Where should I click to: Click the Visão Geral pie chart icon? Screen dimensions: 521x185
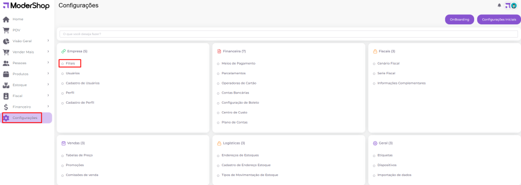[x=6, y=41]
